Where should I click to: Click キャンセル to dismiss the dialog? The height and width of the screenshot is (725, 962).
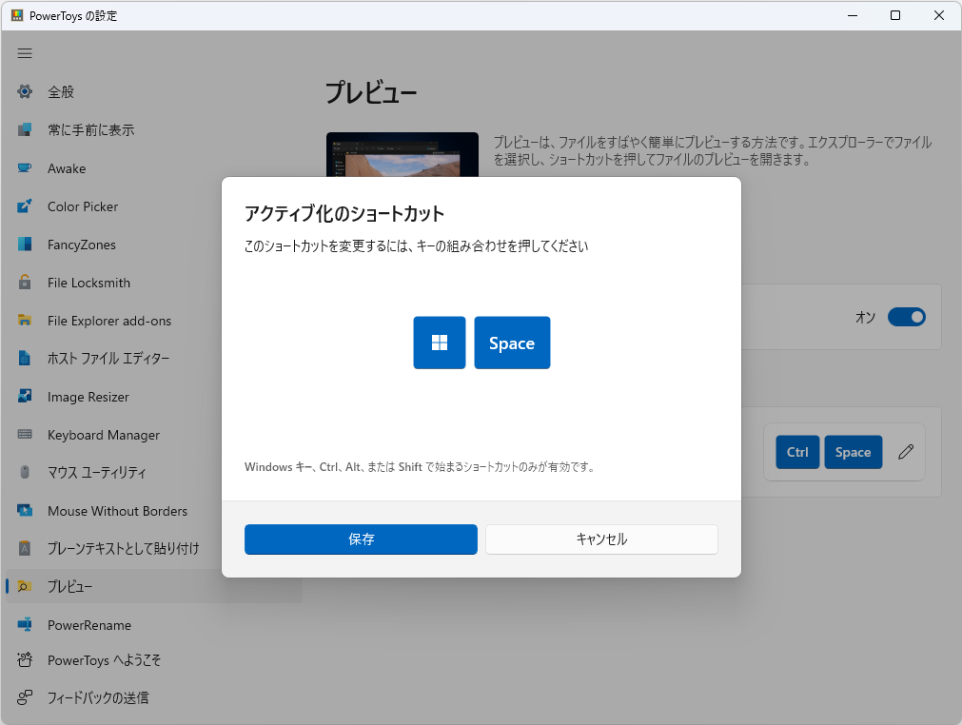tap(600, 539)
